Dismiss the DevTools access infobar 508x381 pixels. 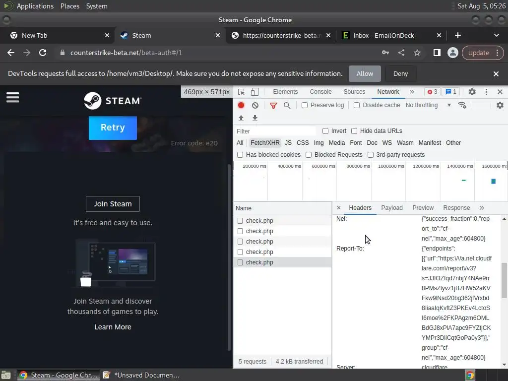496,74
